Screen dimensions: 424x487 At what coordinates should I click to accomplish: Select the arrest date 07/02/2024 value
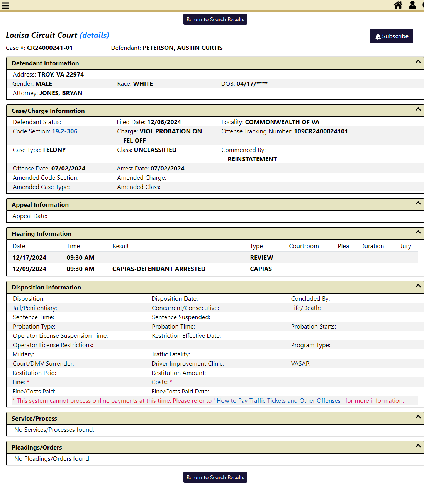[168, 169]
